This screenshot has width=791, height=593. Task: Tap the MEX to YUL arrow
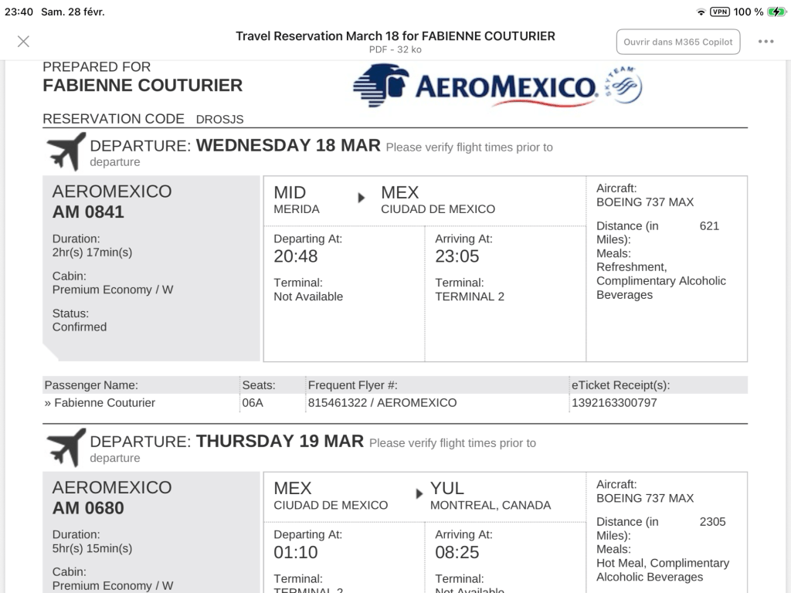click(419, 493)
